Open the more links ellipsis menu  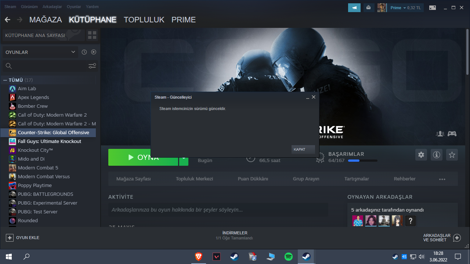click(442, 179)
